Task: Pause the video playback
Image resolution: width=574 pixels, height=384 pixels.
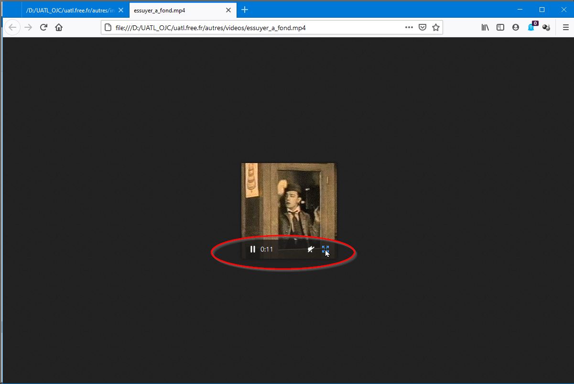Action: (x=253, y=249)
